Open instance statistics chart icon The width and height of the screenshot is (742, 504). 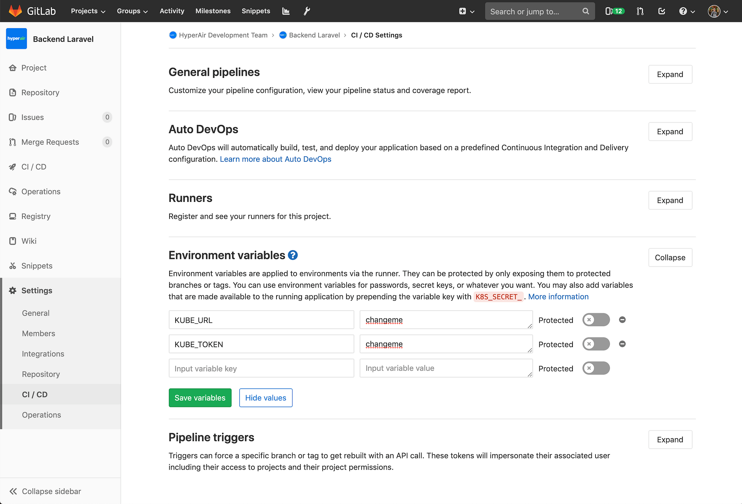tap(286, 11)
